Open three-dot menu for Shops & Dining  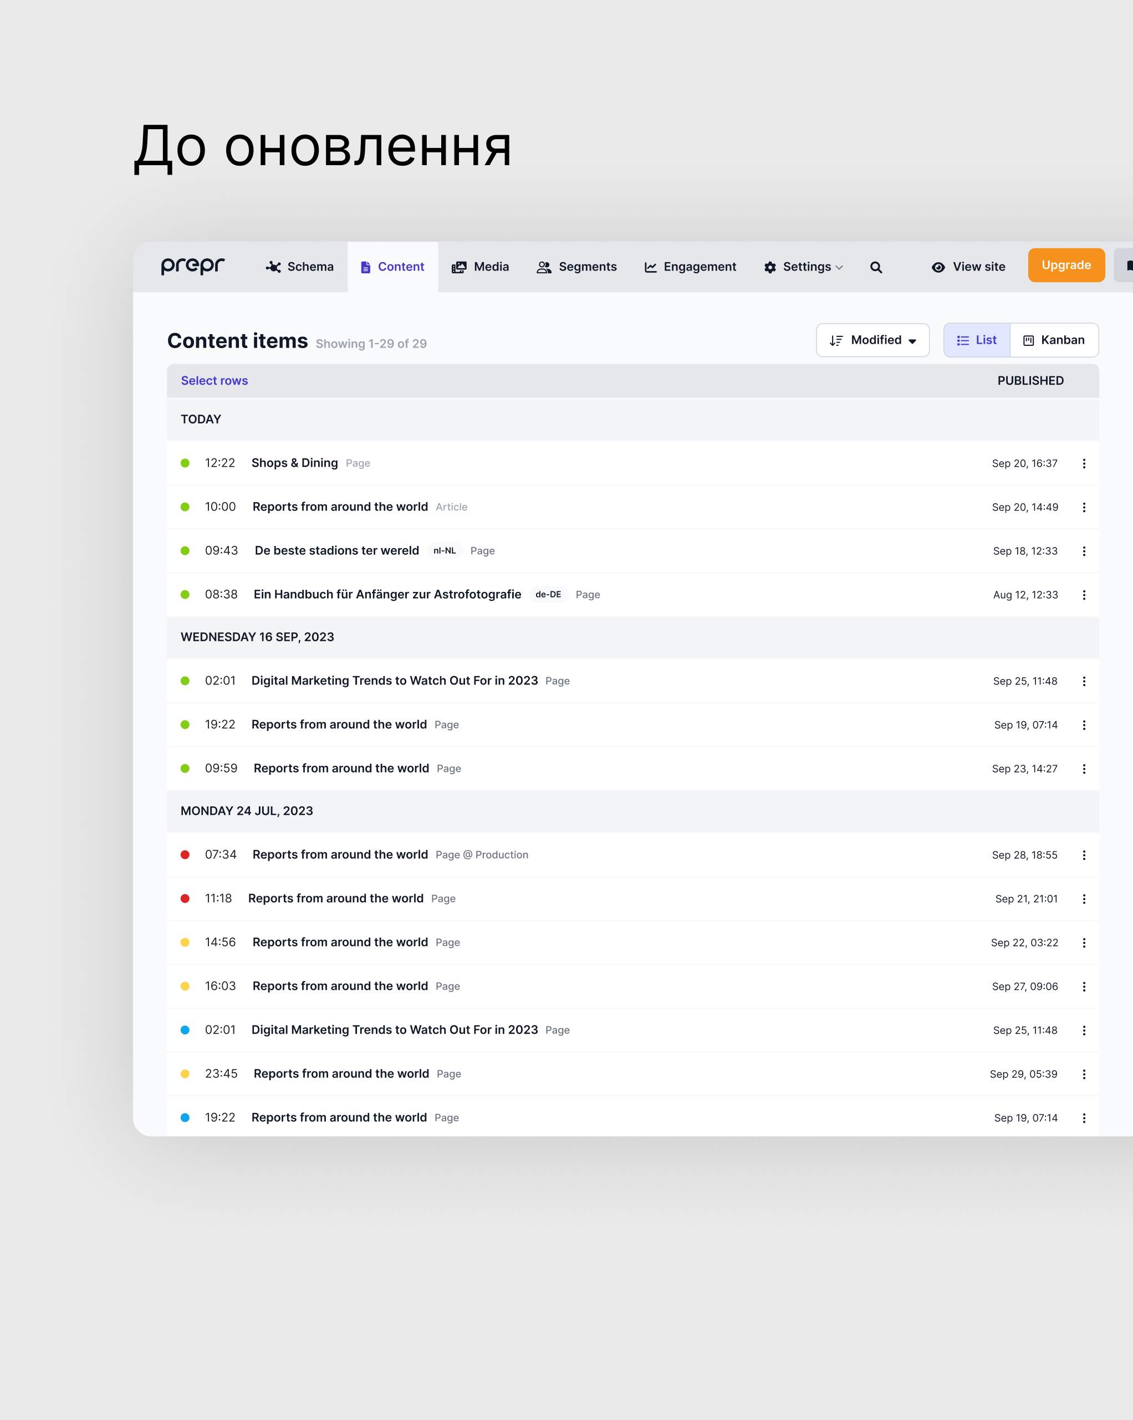[1084, 464]
